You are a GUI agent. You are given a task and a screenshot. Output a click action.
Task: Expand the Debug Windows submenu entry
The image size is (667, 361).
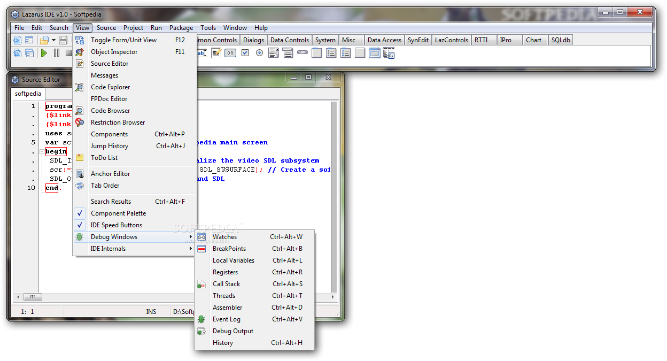(x=135, y=237)
